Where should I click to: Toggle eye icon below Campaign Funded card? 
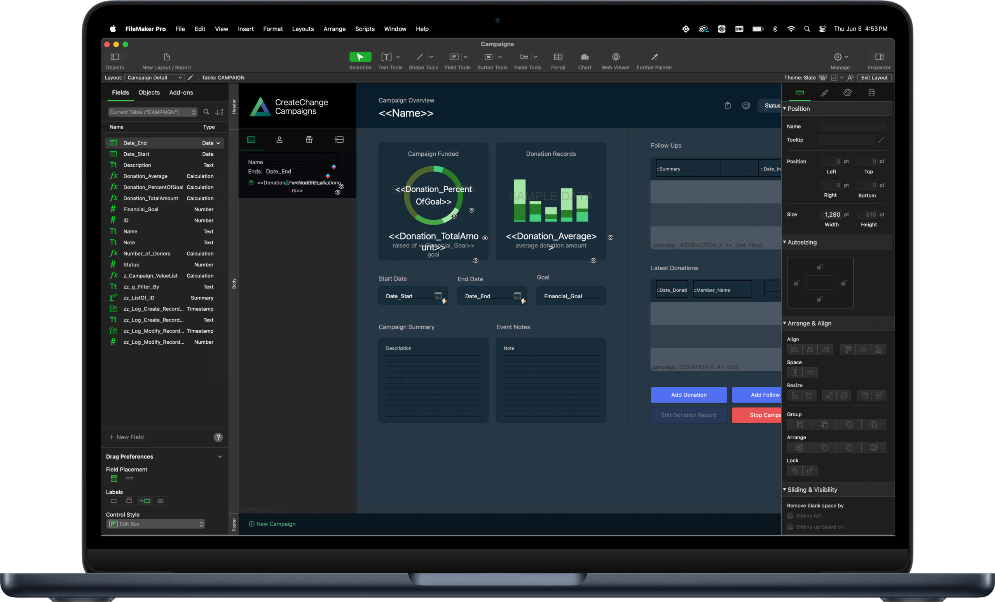click(x=475, y=260)
